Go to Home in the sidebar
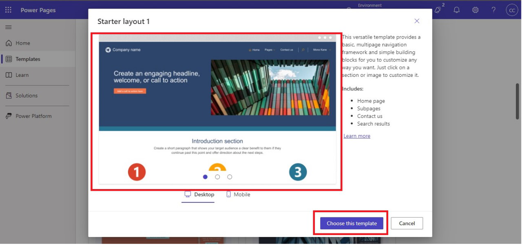This screenshot has height=248, width=522. (22, 43)
